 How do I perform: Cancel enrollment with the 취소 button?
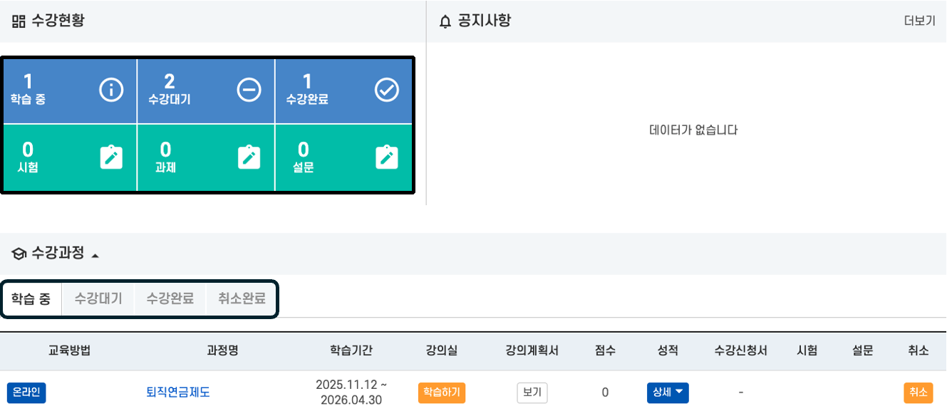click(918, 392)
